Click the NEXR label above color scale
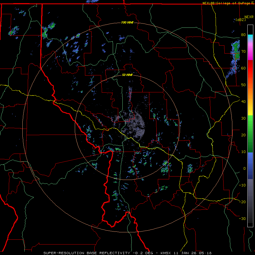The height and width of the screenshot is (255, 255). [x=249, y=17]
